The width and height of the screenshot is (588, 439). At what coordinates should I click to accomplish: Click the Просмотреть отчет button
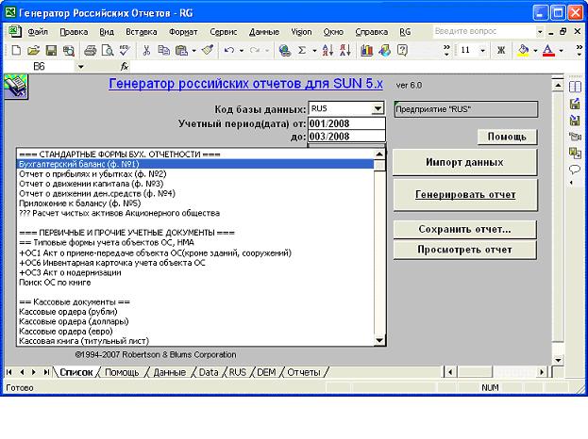pyautogui.click(x=464, y=250)
